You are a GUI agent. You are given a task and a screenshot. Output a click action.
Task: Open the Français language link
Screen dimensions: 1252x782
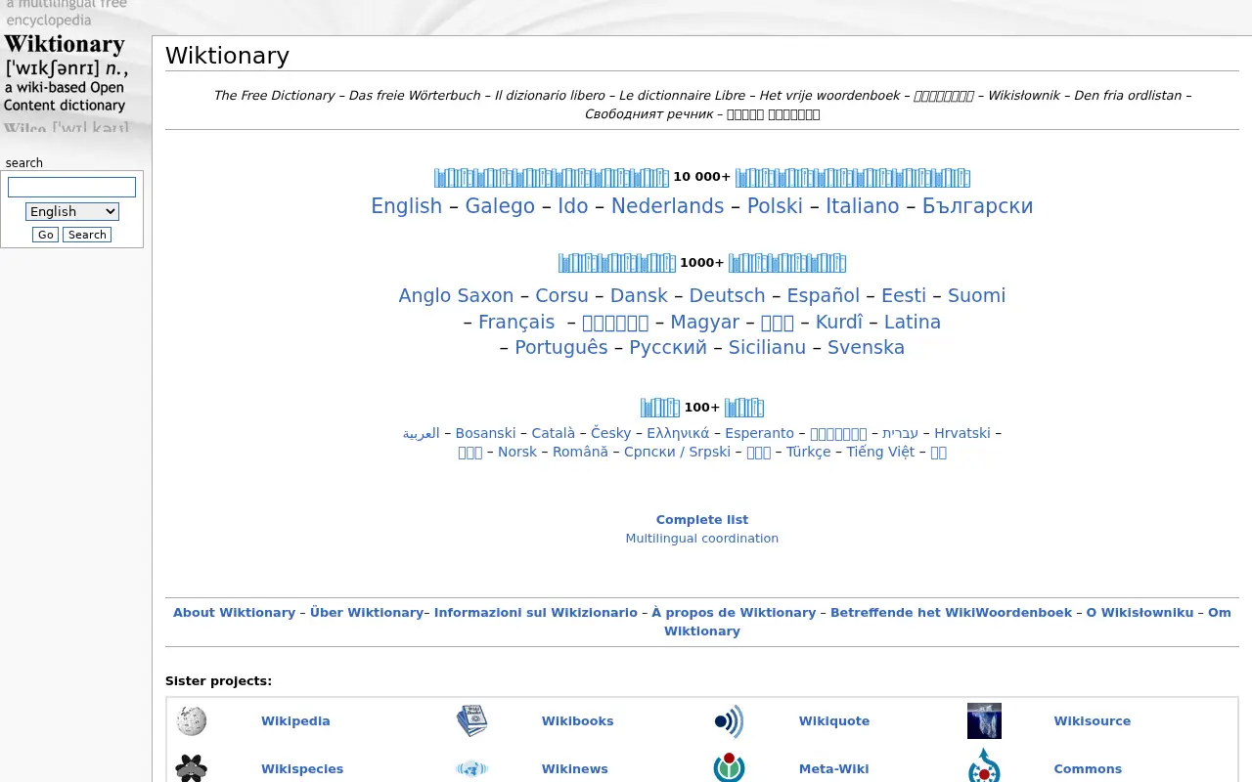(516, 322)
